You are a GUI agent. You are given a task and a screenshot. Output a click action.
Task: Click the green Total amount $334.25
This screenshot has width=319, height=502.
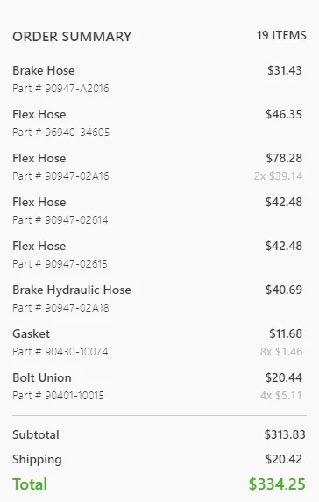click(277, 484)
